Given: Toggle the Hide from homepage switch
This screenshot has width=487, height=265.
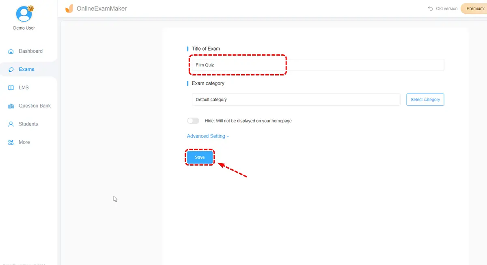Looking at the screenshot, I should pyautogui.click(x=193, y=121).
